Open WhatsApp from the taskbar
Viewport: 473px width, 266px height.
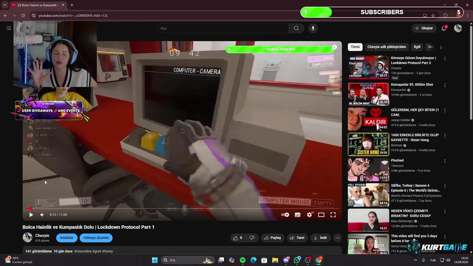pos(297,260)
